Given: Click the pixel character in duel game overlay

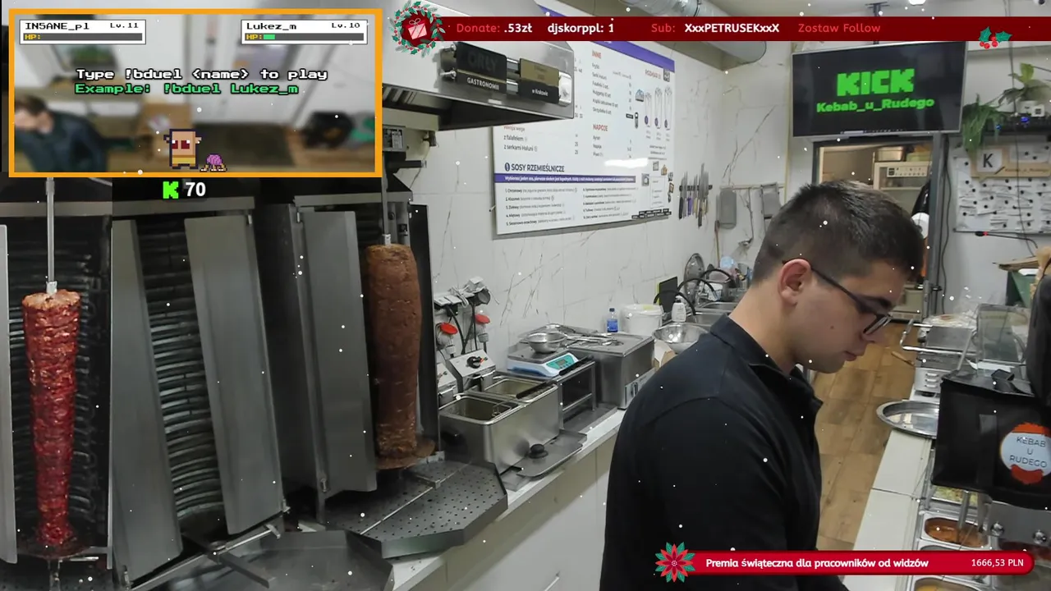Looking at the screenshot, I should tap(182, 149).
